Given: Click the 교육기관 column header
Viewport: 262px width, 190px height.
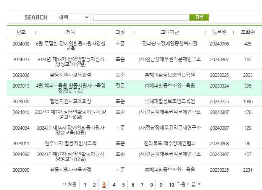Looking at the screenshot, I should click(170, 32).
